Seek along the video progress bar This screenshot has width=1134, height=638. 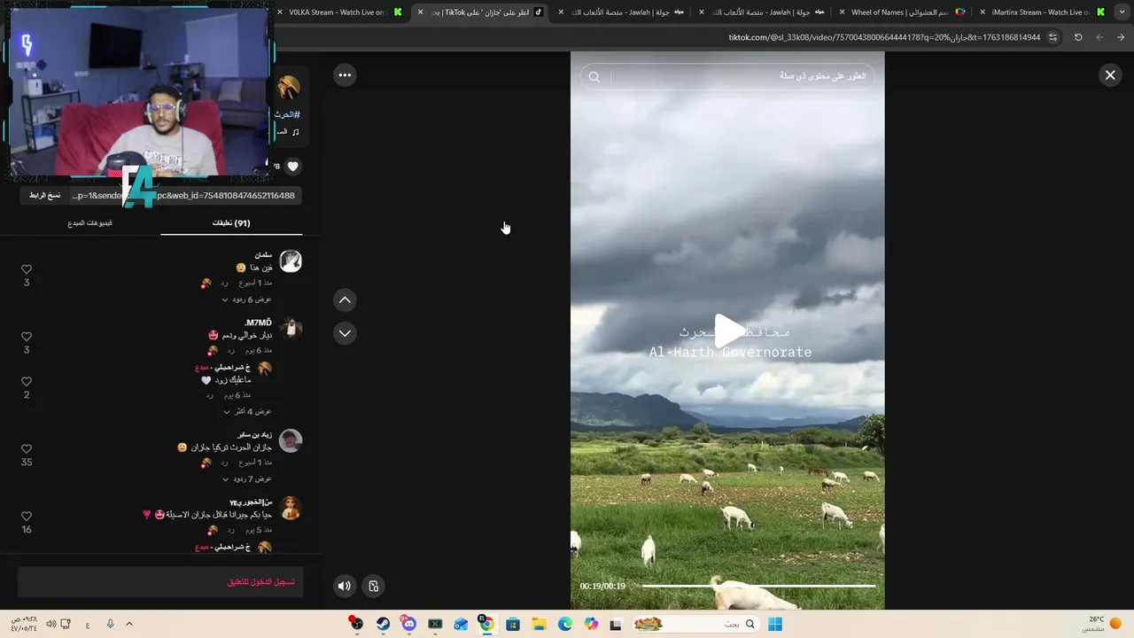pos(758,586)
